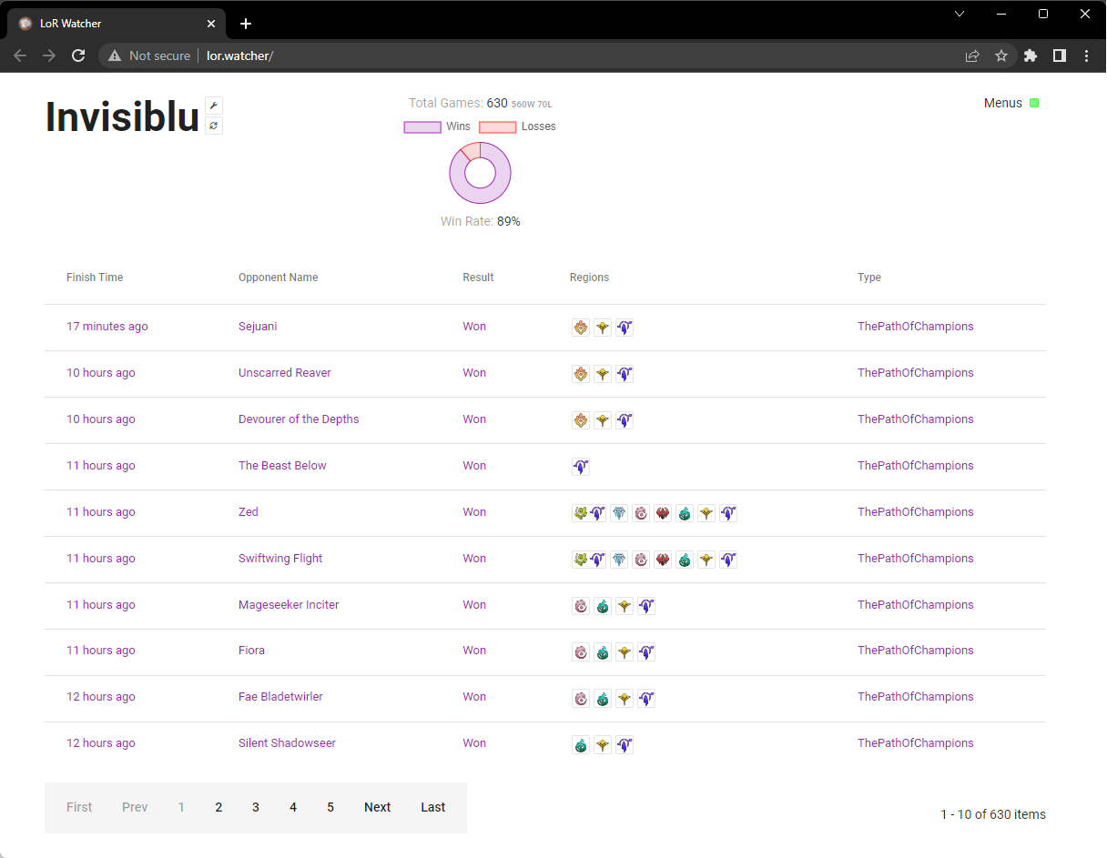This screenshot has width=1107, height=858.
Task: Click the Menus label at top right
Action: (1003, 103)
